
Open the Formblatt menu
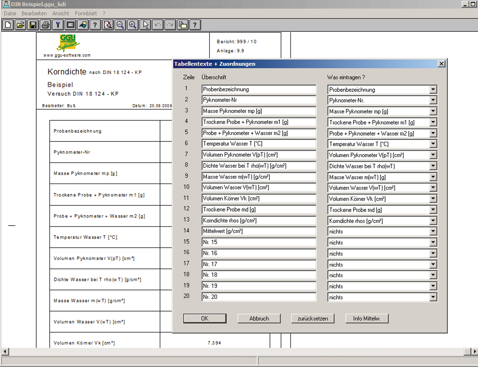[x=86, y=13]
